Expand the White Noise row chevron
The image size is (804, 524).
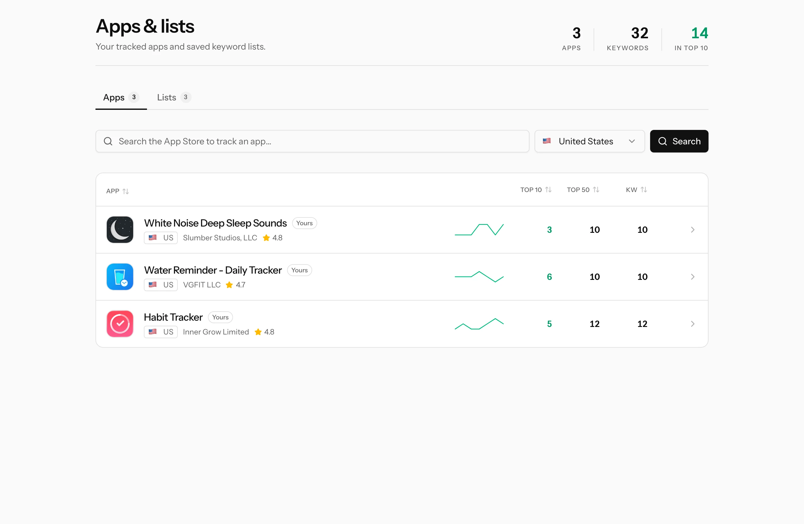pyautogui.click(x=693, y=230)
